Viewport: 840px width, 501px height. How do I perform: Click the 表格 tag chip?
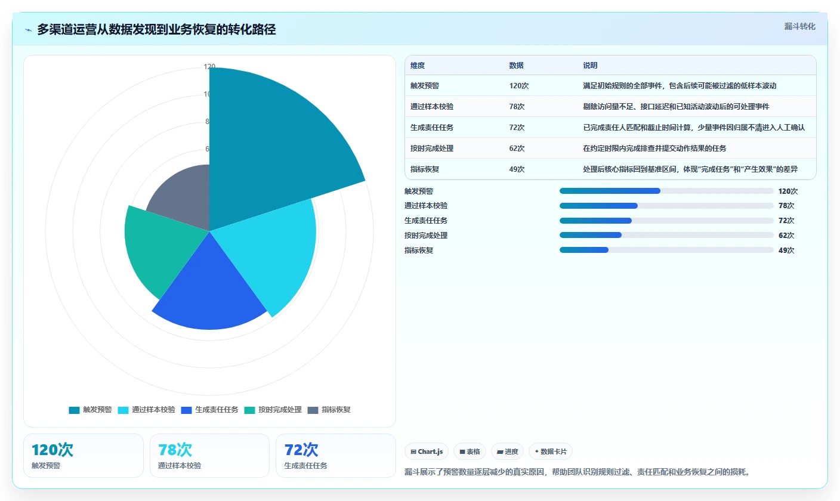click(x=470, y=451)
